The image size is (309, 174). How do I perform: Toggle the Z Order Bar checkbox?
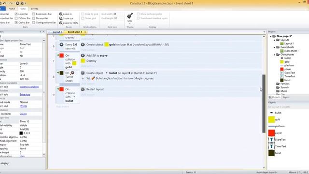[16, 18]
